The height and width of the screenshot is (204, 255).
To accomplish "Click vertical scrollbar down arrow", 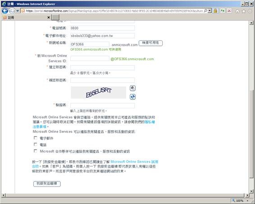I will [x=251, y=191].
